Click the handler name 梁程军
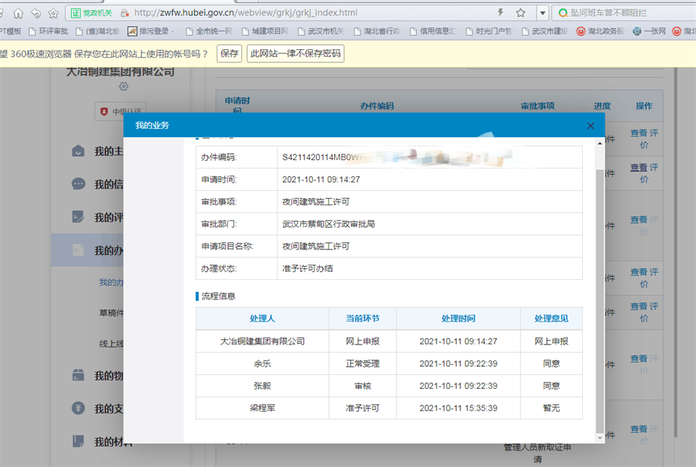The height and width of the screenshot is (467, 696). 262,408
